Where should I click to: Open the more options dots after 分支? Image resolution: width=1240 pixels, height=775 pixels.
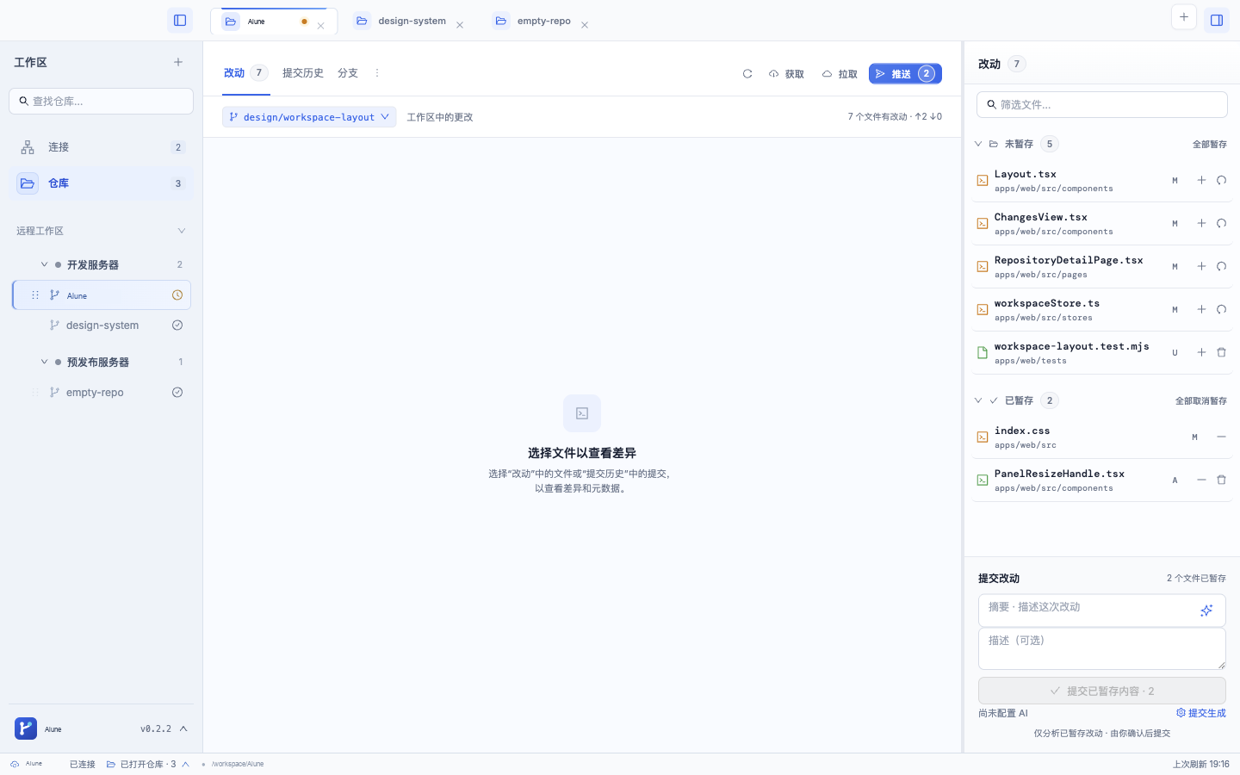(x=376, y=73)
